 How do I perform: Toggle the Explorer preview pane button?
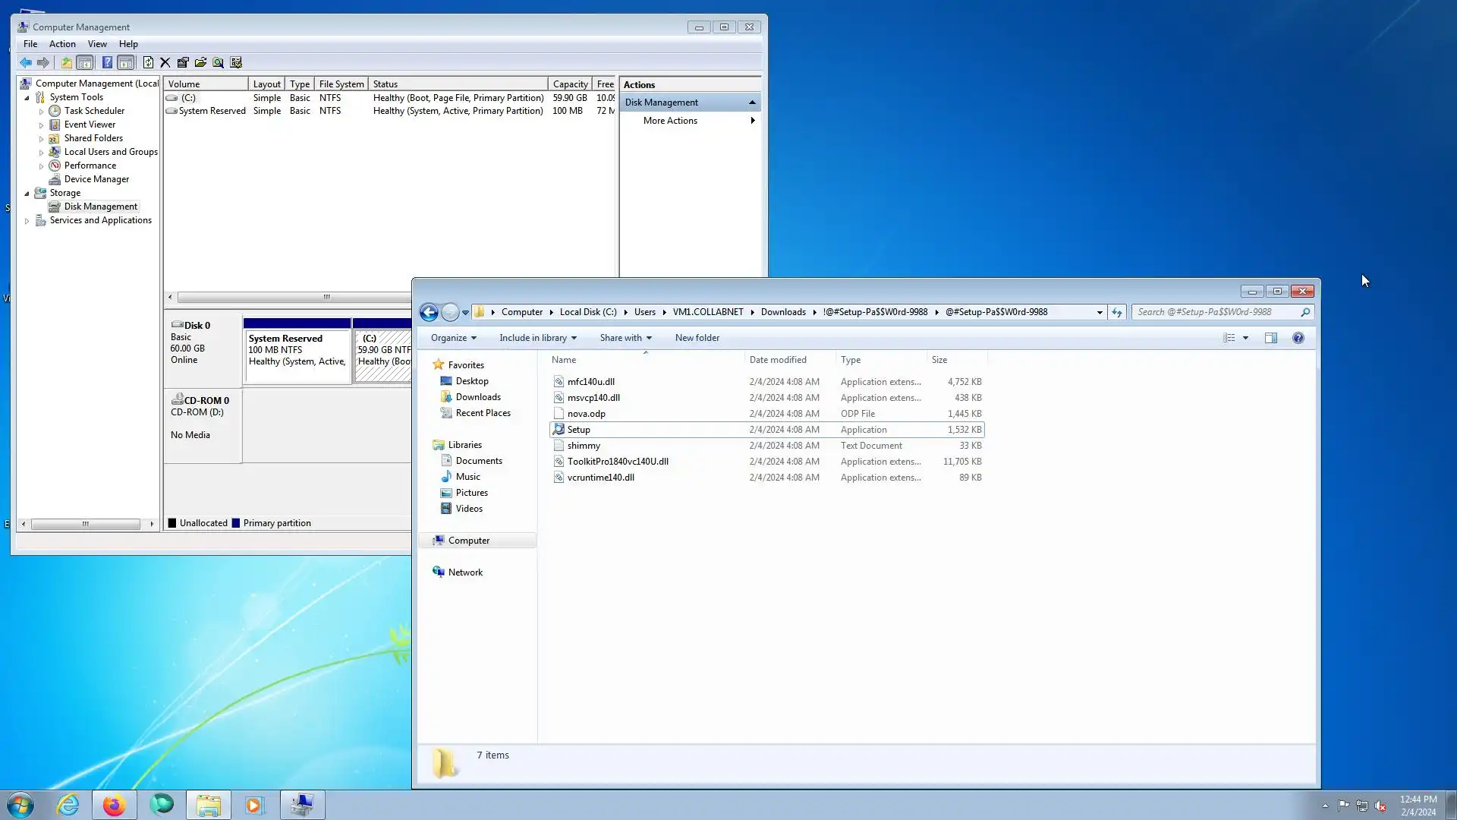[1271, 338]
